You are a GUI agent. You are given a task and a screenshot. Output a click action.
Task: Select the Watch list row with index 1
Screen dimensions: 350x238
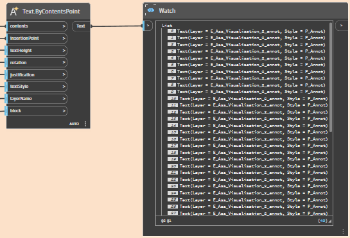[x=247, y=38]
